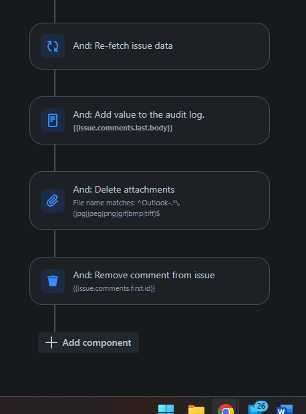Screen dimensions: 306x414
Task: Open the mail app showing 26 notifications
Action: [257, 408]
